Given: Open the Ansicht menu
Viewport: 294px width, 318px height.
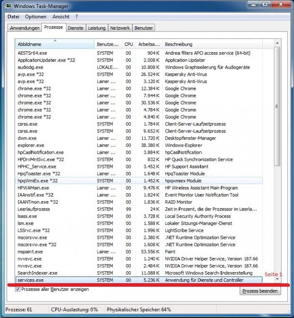Looking at the screenshot, I should (61, 17).
